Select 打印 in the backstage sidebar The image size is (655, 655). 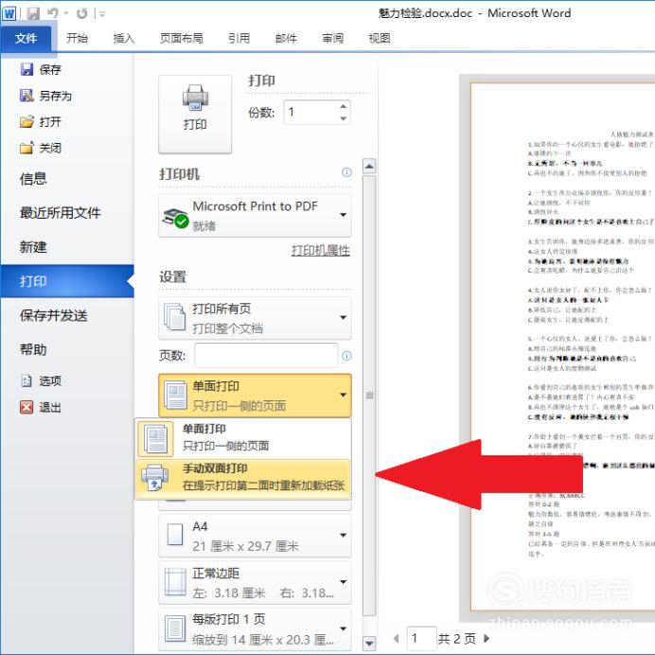point(67,281)
